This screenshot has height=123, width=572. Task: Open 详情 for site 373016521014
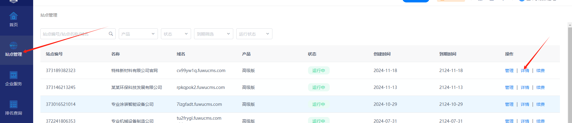(525, 104)
